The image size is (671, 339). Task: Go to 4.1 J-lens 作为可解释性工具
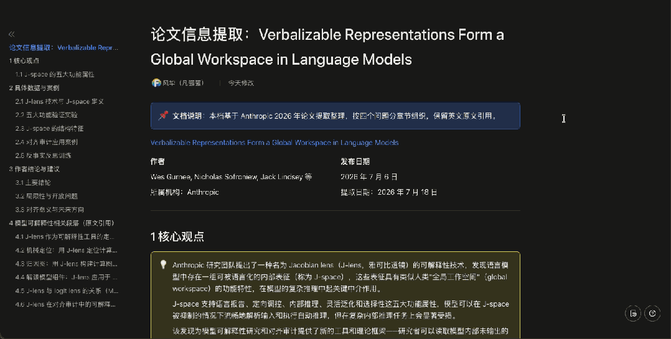65,237
